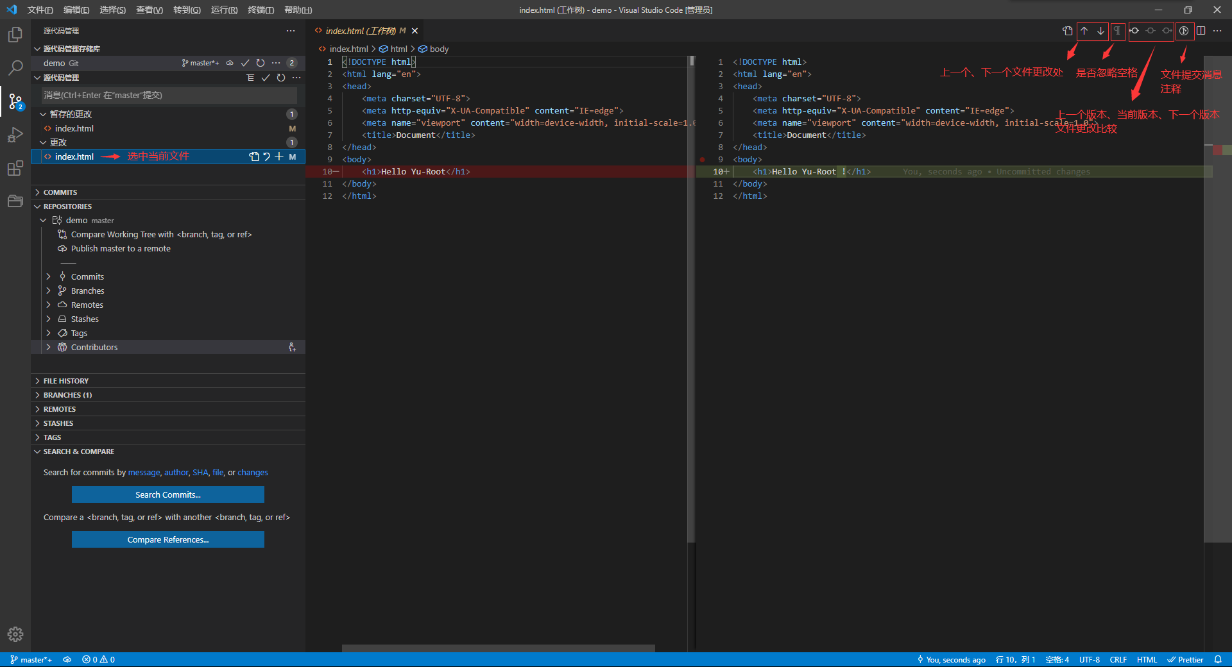This screenshot has height=667, width=1232.
Task: Click the 'author' search link
Action: 176,473
